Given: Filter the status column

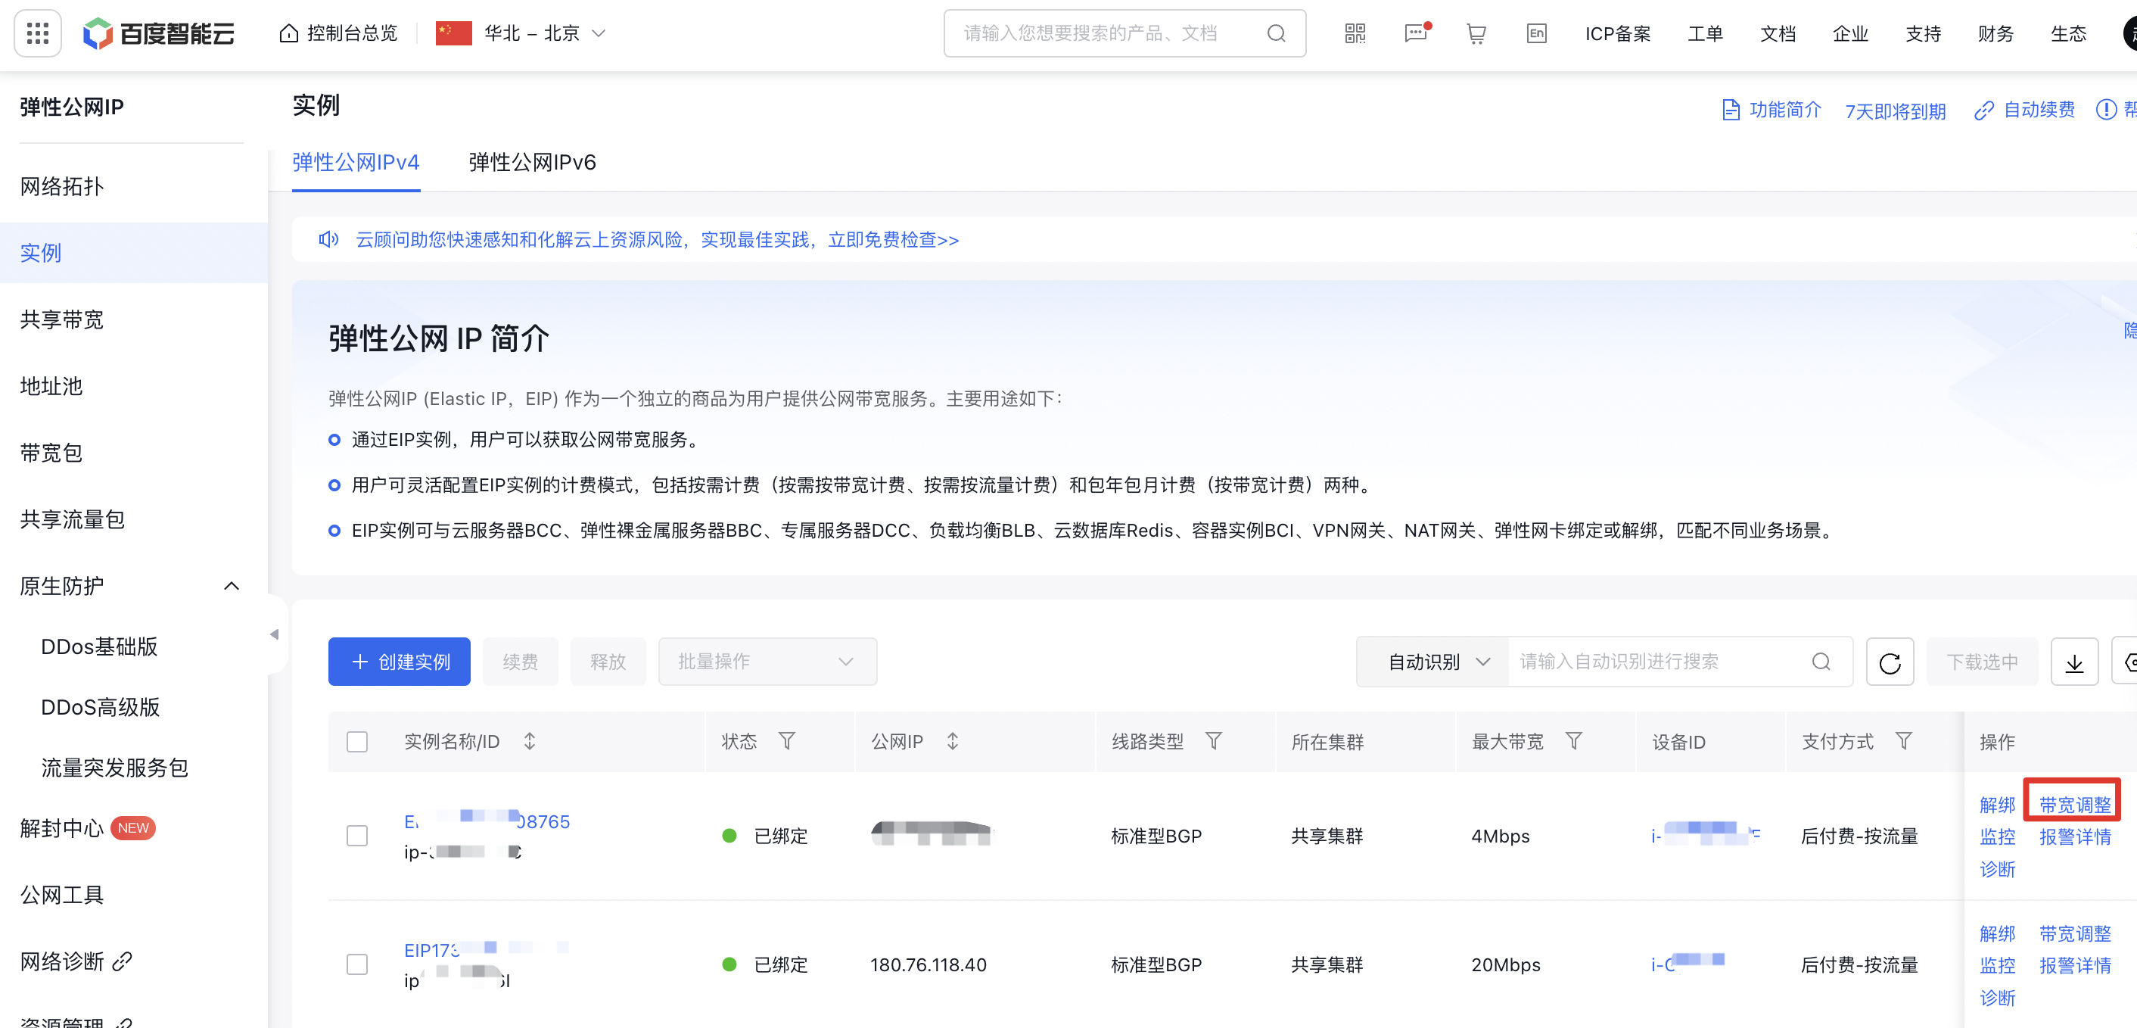Looking at the screenshot, I should 787,741.
